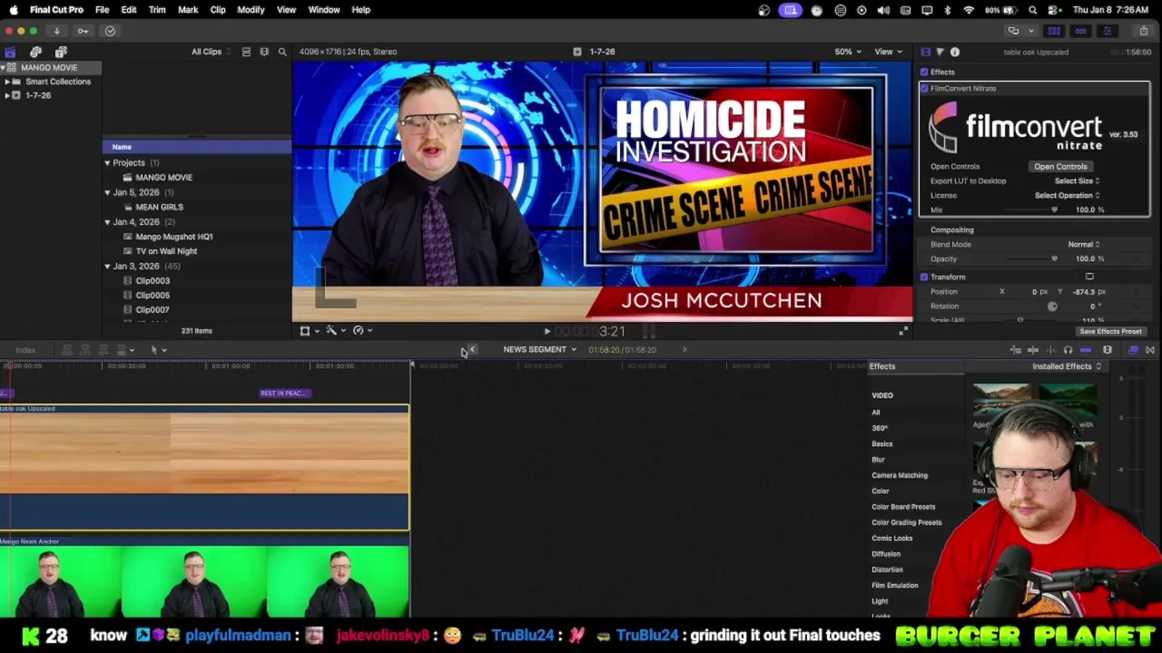This screenshot has width=1162, height=653.
Task: Open the Select Size dropdown
Action: pos(1077,181)
